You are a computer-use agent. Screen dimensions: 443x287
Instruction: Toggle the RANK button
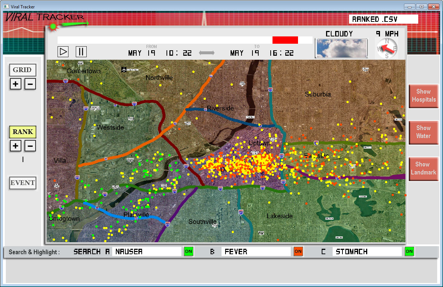pyautogui.click(x=23, y=132)
